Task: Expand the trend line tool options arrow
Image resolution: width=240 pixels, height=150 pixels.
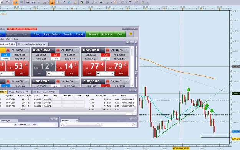Action: (x=119, y=2)
